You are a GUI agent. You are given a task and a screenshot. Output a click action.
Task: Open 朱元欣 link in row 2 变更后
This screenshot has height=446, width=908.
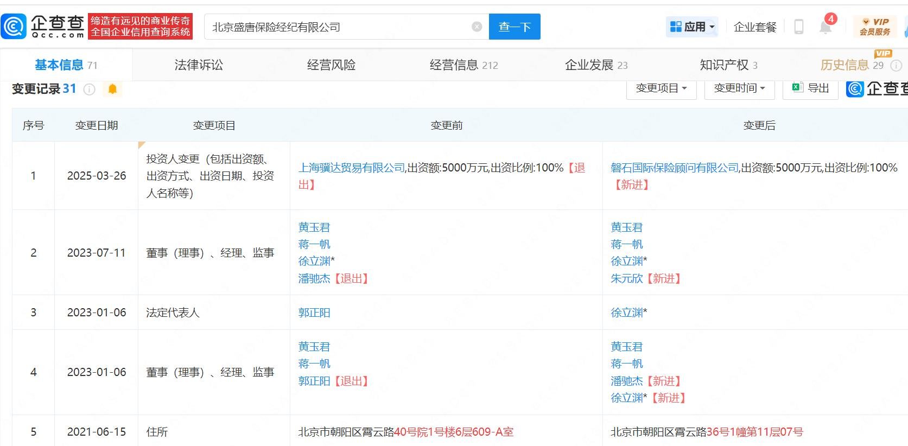627,278
